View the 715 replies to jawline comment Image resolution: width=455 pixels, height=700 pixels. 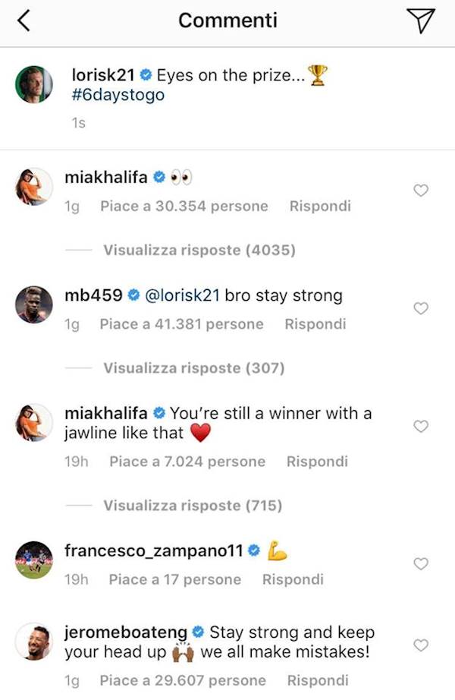[193, 505]
